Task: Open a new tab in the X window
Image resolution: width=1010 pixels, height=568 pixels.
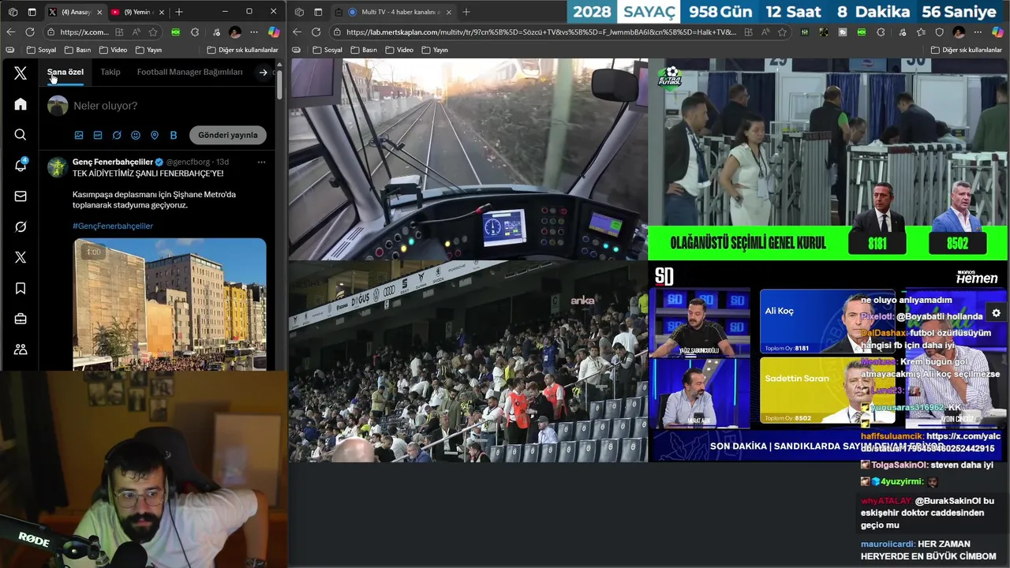Action: pos(179,12)
